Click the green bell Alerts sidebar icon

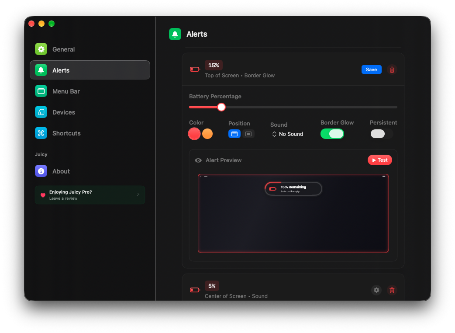coord(41,70)
